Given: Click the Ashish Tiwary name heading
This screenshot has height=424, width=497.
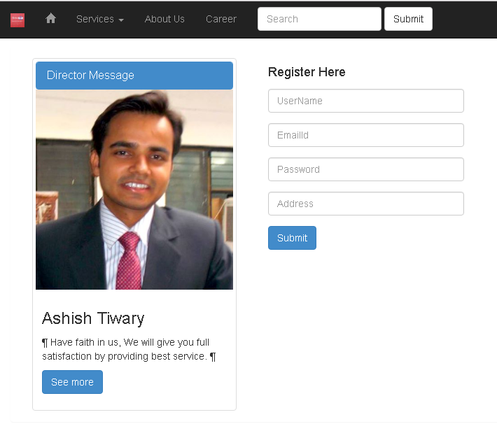Looking at the screenshot, I should point(93,318).
